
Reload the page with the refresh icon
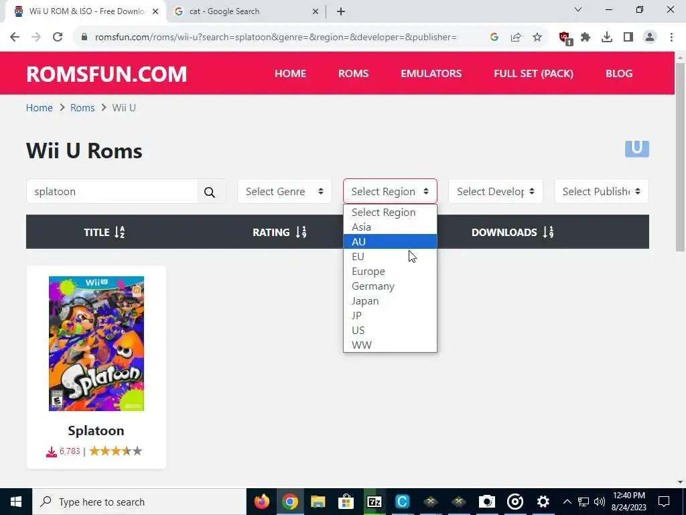point(58,38)
